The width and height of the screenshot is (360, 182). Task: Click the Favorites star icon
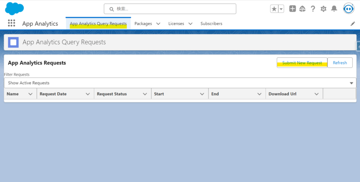(274, 9)
